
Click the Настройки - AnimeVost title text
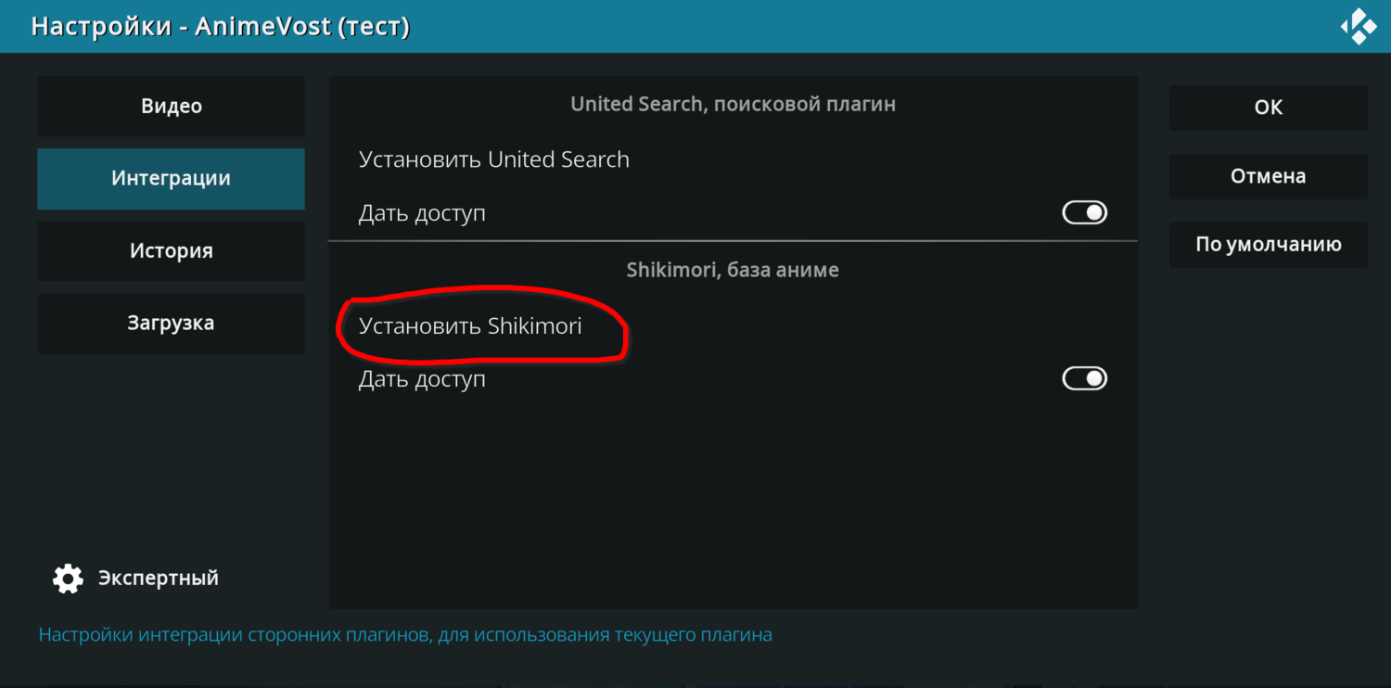click(221, 26)
